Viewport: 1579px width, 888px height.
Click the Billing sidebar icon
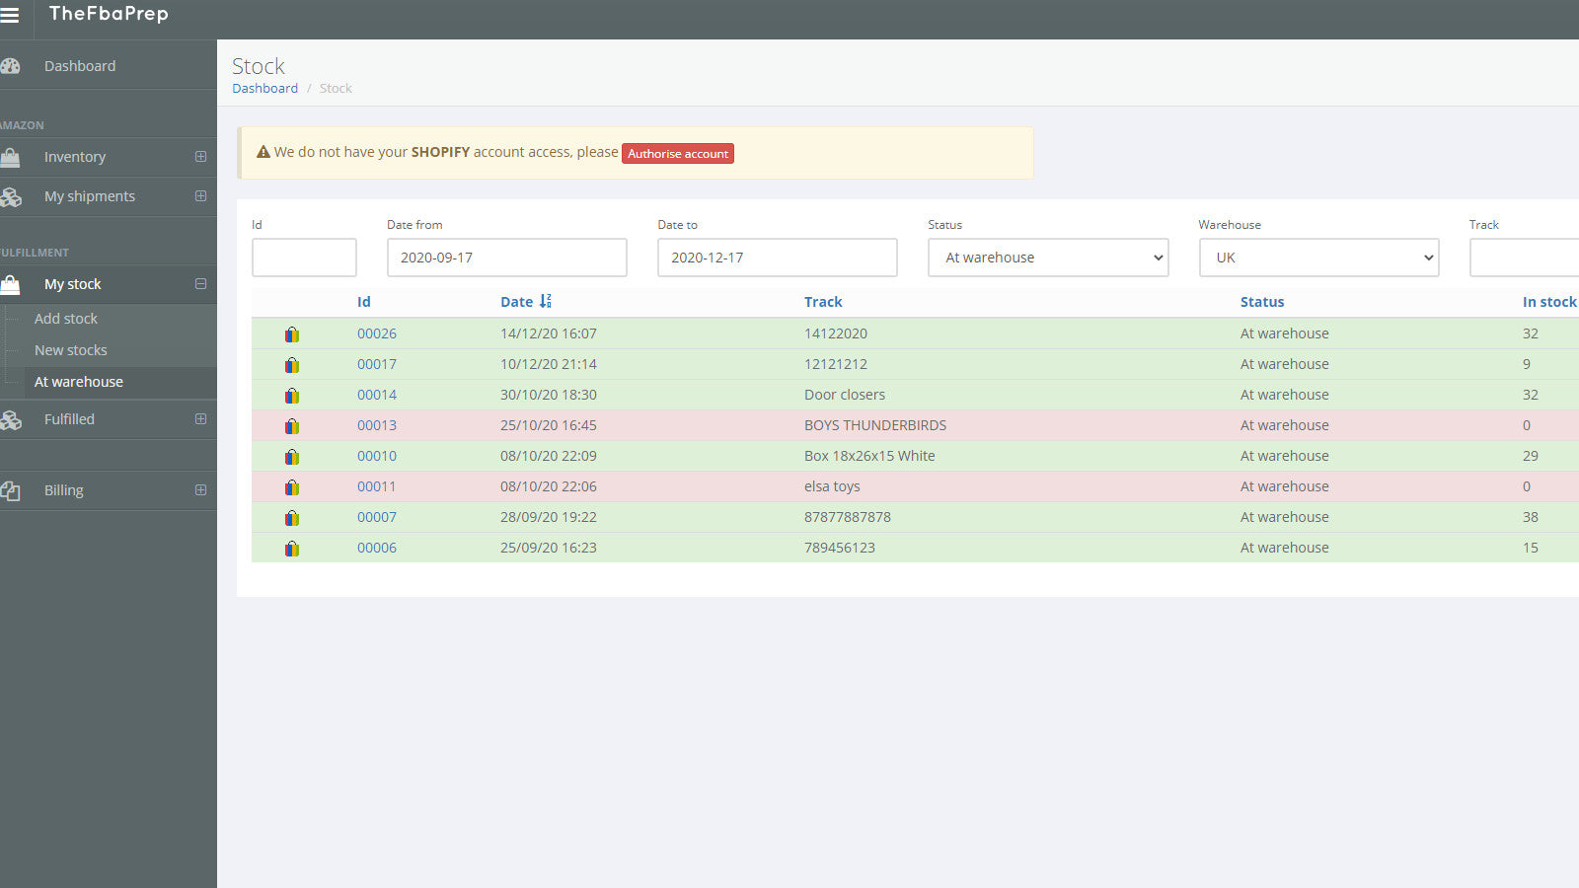(12, 490)
